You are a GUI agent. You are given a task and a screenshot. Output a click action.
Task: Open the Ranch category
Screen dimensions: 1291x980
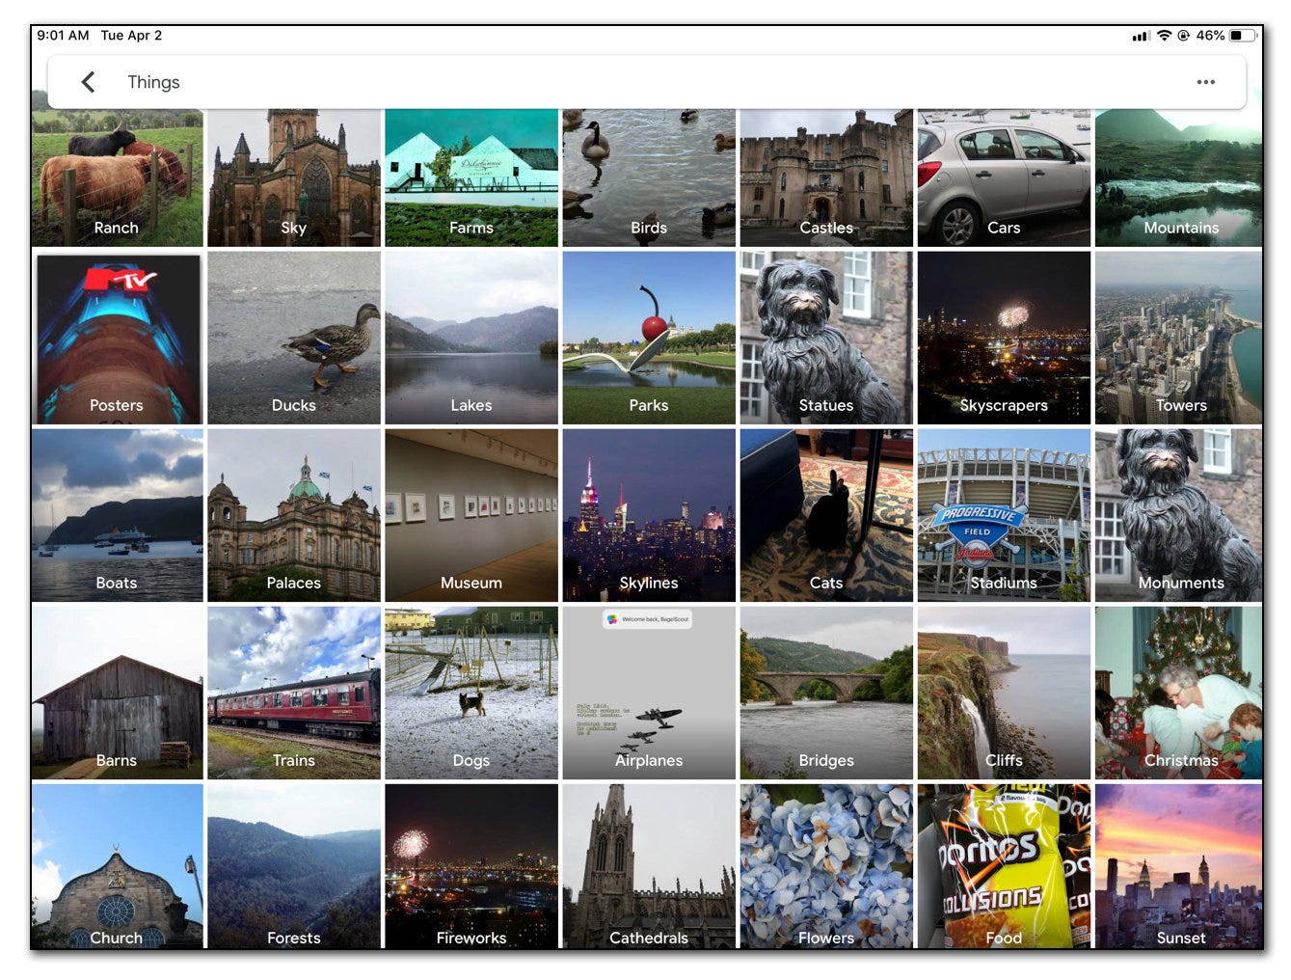click(117, 177)
